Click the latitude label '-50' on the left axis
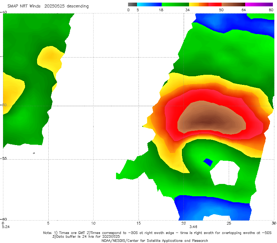This screenshot has width=277, height=243. click(3, 105)
